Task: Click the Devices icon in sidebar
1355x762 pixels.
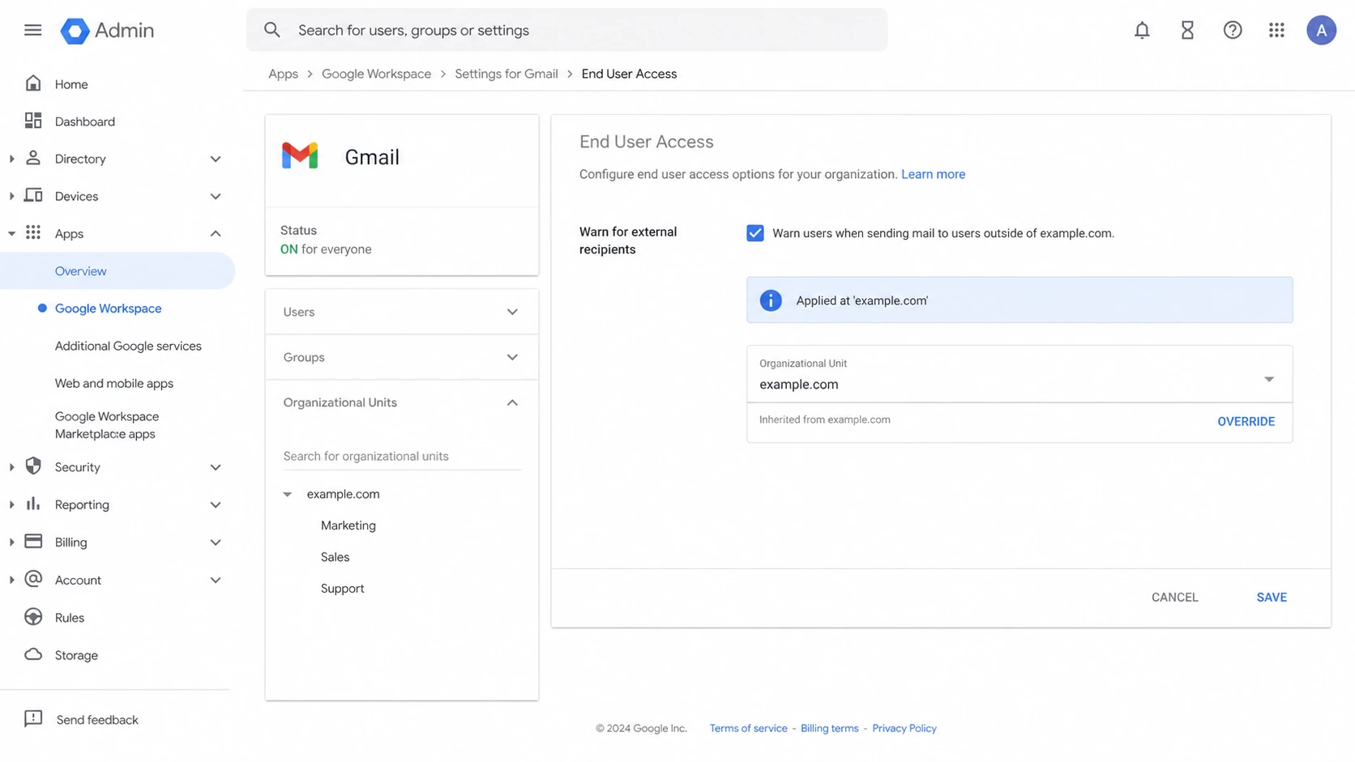Action: point(33,195)
